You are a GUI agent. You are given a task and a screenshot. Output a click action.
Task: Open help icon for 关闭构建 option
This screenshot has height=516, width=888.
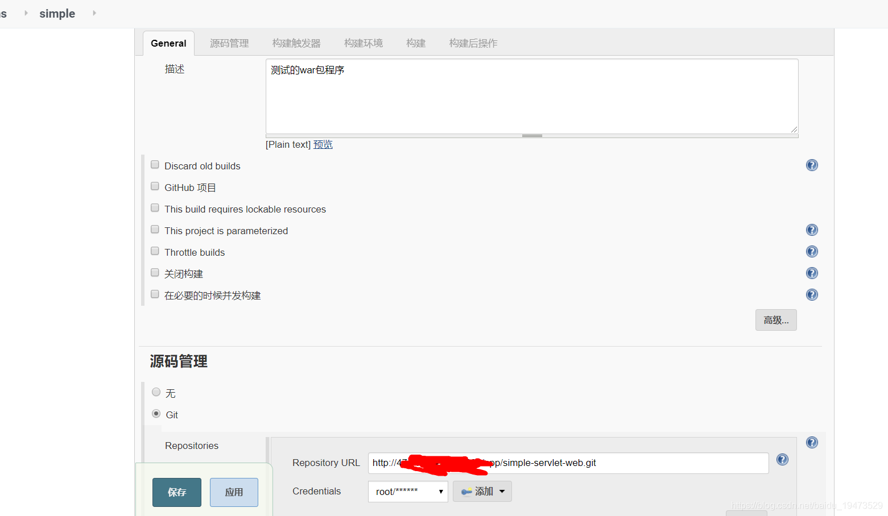[x=812, y=273]
